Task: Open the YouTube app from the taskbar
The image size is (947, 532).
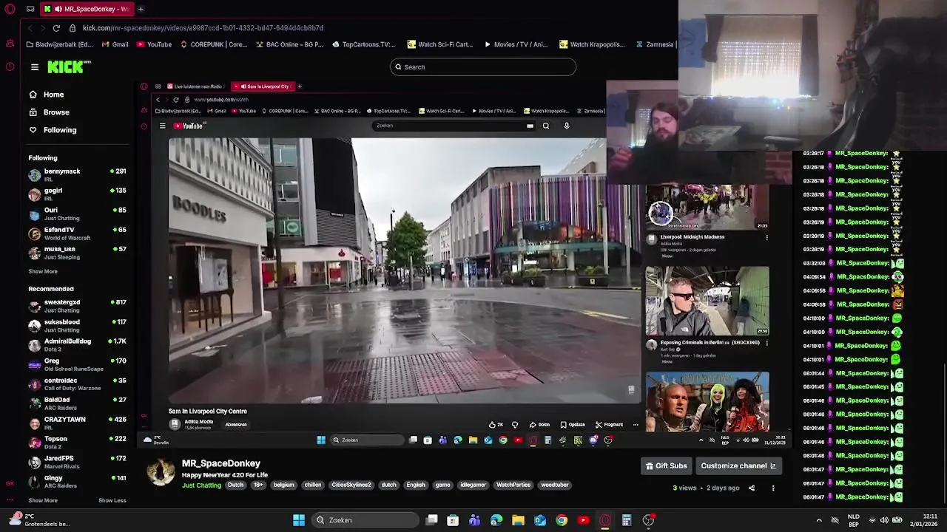Action: tap(583, 520)
